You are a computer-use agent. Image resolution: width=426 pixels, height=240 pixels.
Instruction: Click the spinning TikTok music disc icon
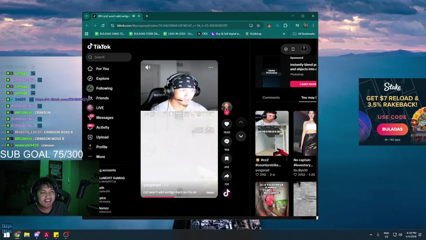point(227,193)
